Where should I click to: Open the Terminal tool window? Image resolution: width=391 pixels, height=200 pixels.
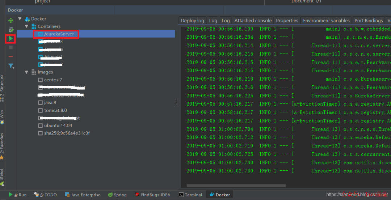click(x=190, y=195)
